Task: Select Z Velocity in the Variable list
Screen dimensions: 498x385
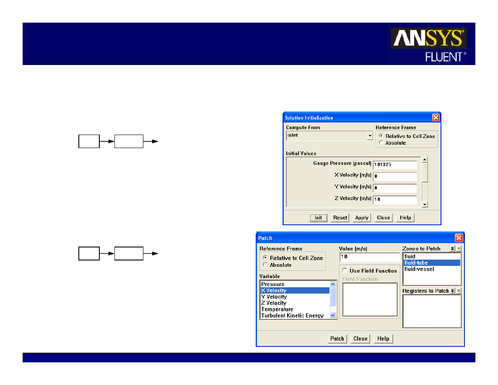Action: coord(274,303)
